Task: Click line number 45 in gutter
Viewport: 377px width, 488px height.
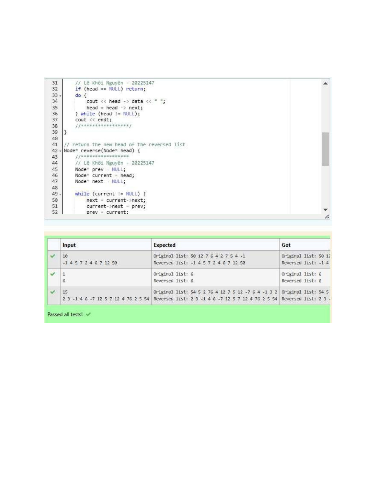Action: pos(55,169)
